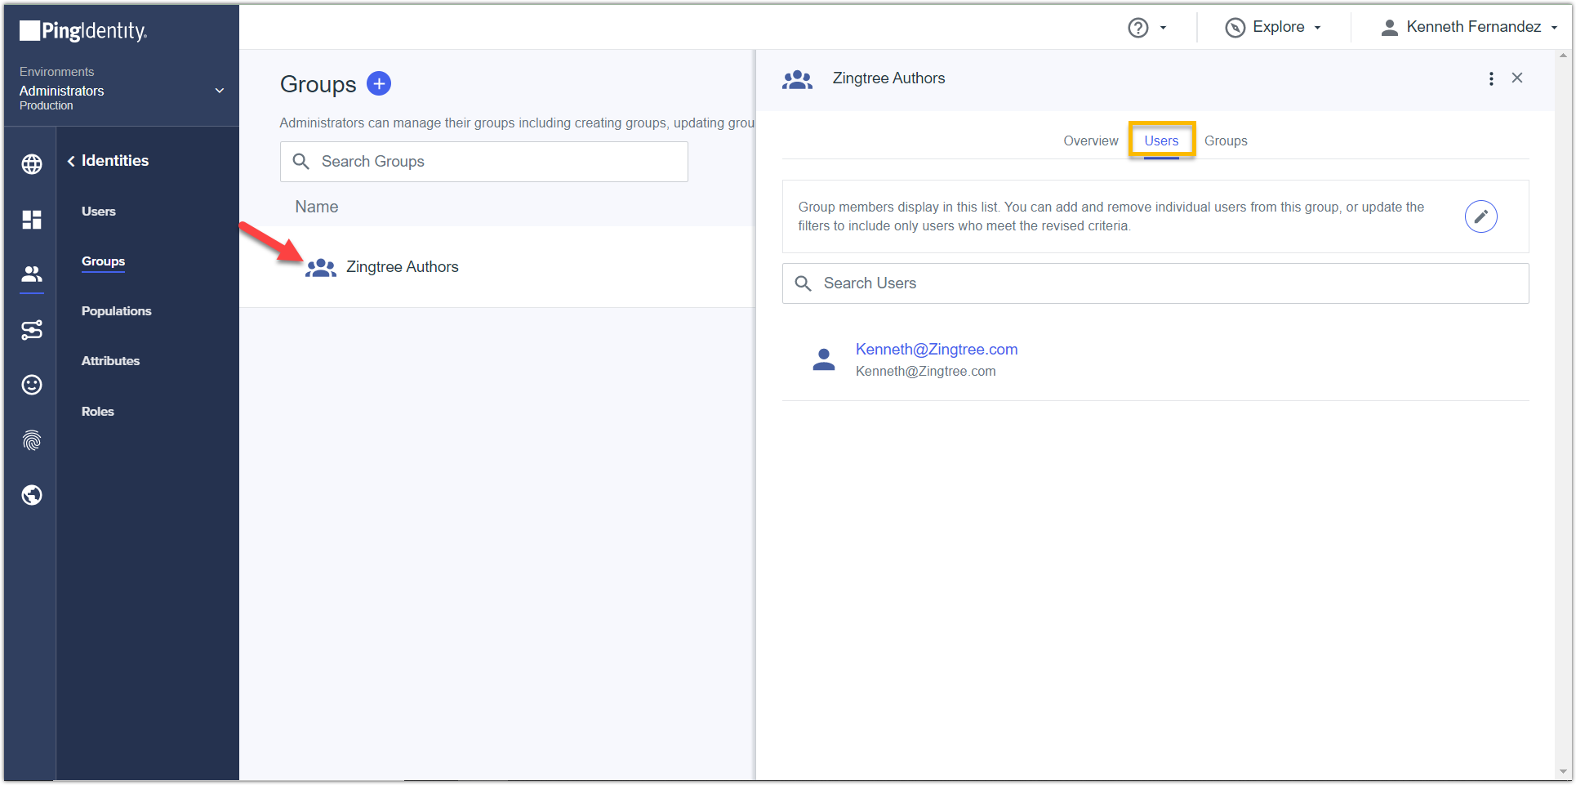Click the Search Users input field

tap(1155, 283)
